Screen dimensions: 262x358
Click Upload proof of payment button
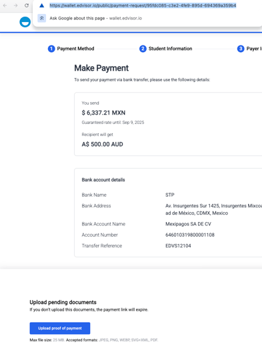60,328
